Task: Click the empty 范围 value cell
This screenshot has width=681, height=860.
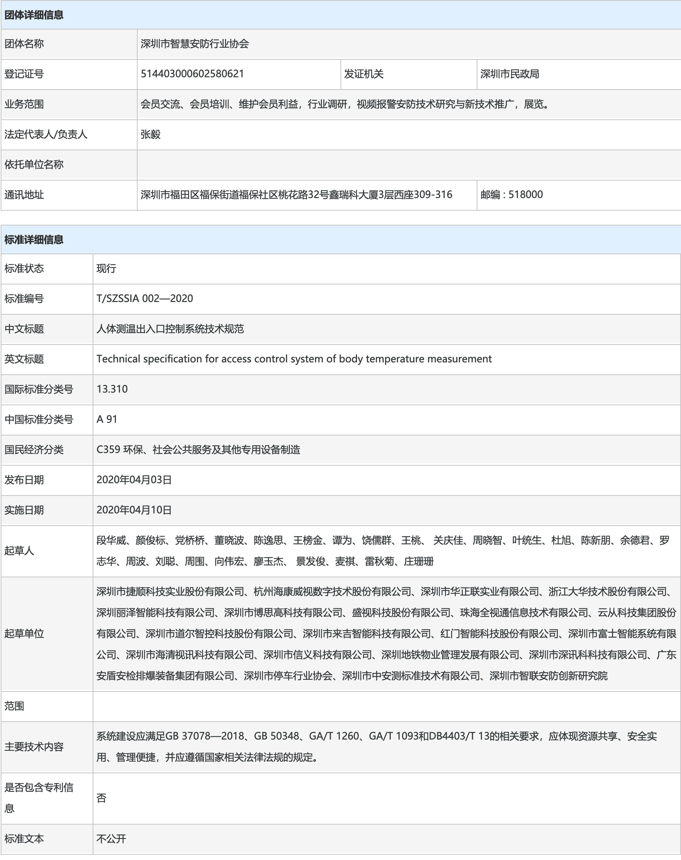Action: (x=386, y=707)
